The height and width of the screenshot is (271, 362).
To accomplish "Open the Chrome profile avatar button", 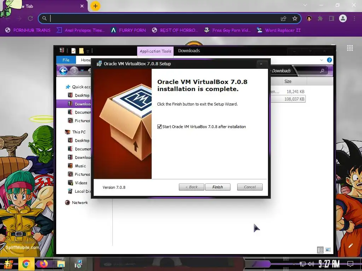I will click(x=343, y=18).
